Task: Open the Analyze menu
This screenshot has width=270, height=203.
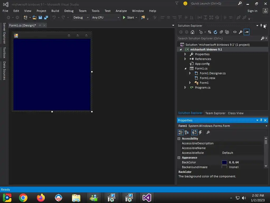Action: (x=121, y=11)
